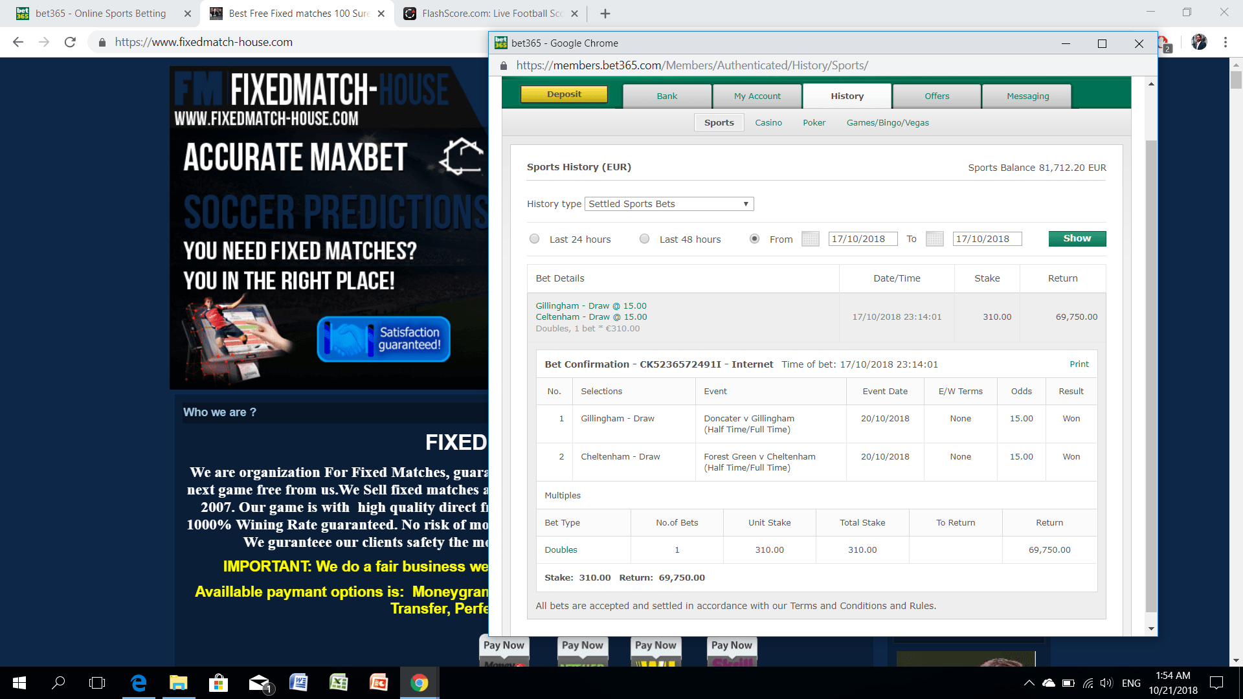This screenshot has width=1243, height=699.
Task: Open Wi-Fi network tray icon
Action: 1088,683
